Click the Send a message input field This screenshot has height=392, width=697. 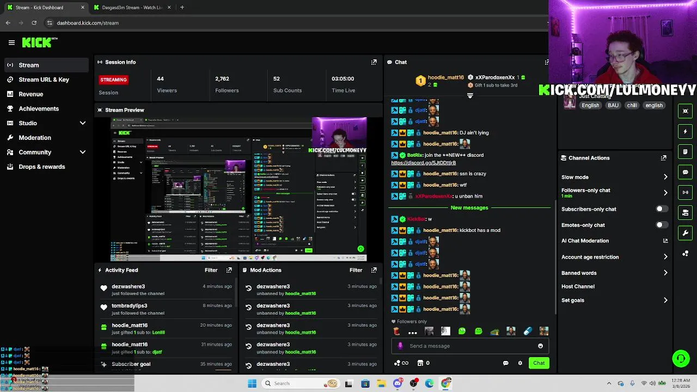(x=470, y=346)
